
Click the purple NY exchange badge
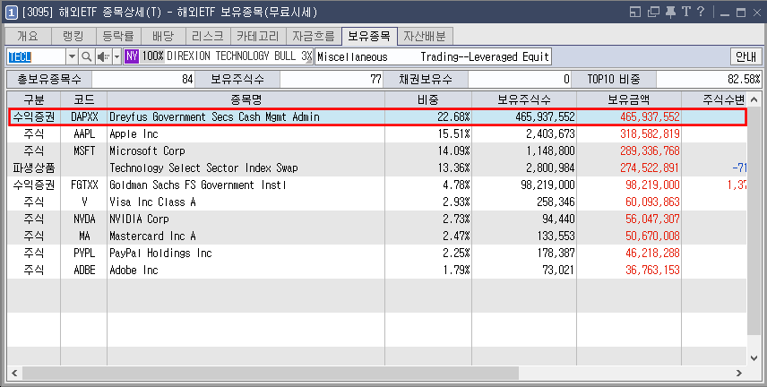tap(132, 56)
